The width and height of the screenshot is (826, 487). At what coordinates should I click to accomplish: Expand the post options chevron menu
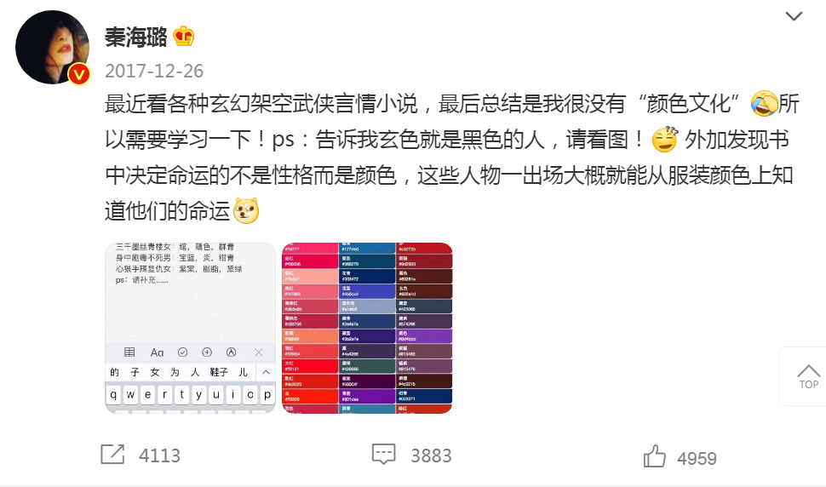(794, 16)
